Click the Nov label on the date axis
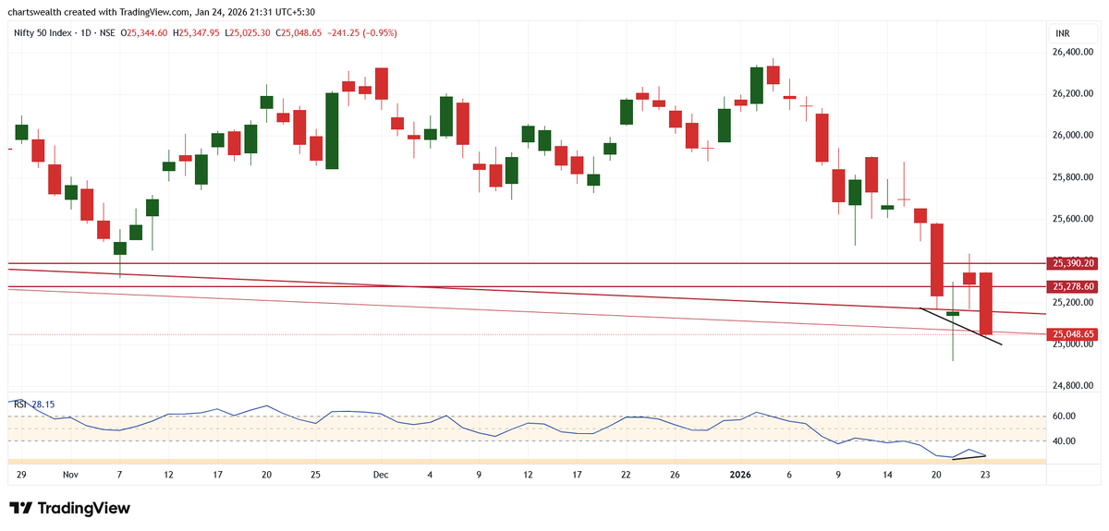Screen dimensions: 1109x531 point(70,474)
